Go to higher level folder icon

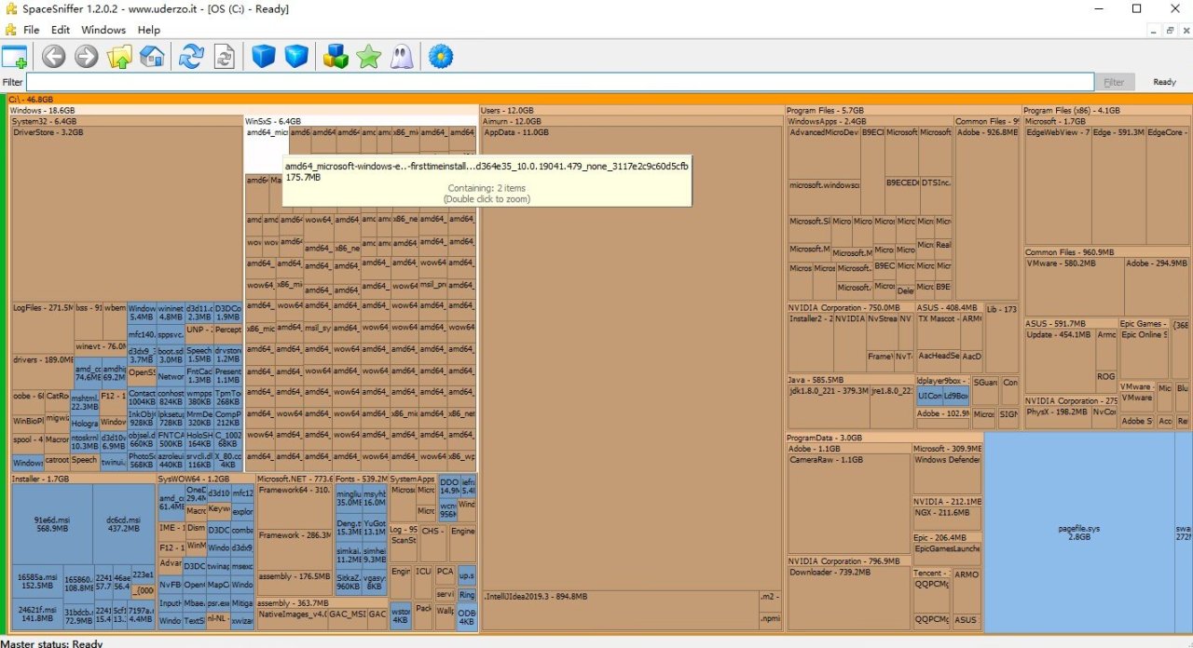point(120,57)
